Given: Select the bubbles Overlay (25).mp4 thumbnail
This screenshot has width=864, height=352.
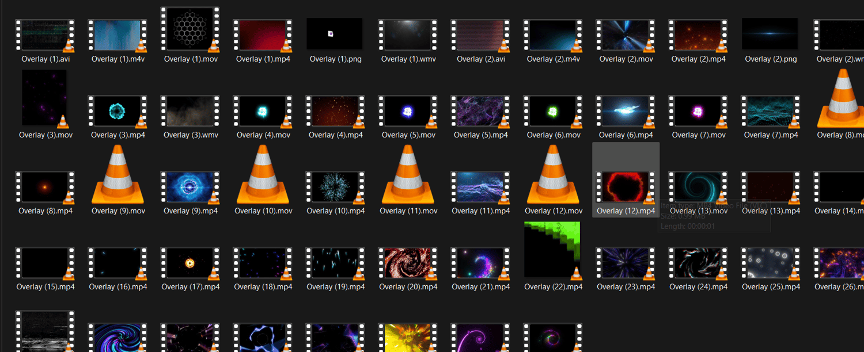Looking at the screenshot, I should point(771,263).
